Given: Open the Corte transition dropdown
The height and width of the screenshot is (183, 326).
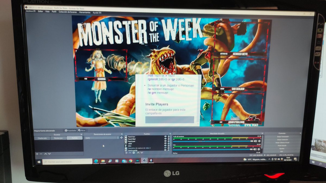Looking at the screenshot, I should (102, 138).
